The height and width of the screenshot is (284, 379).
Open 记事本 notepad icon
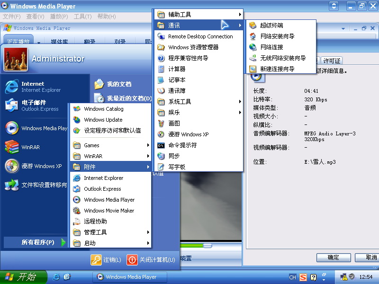tap(161, 80)
